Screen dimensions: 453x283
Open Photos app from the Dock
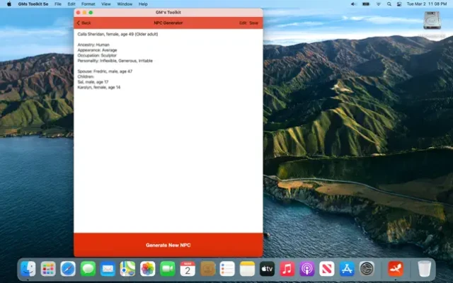tap(148, 268)
